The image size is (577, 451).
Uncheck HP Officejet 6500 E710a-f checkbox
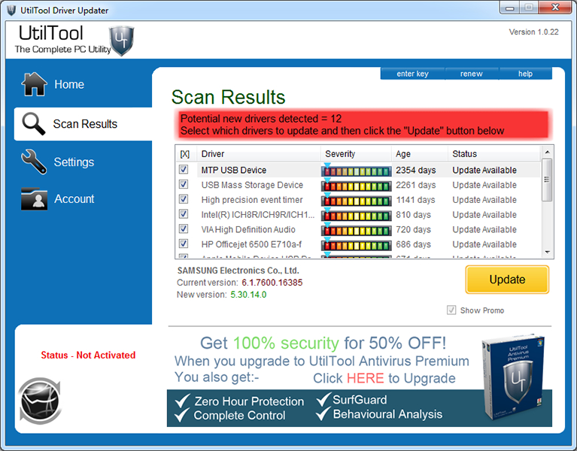tap(184, 244)
